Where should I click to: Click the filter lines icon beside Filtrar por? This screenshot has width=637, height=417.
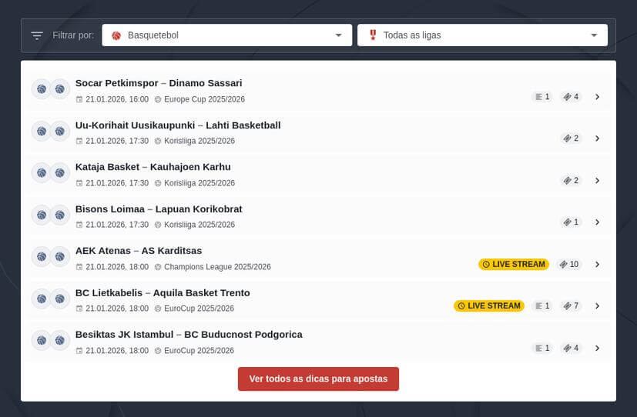coord(37,35)
